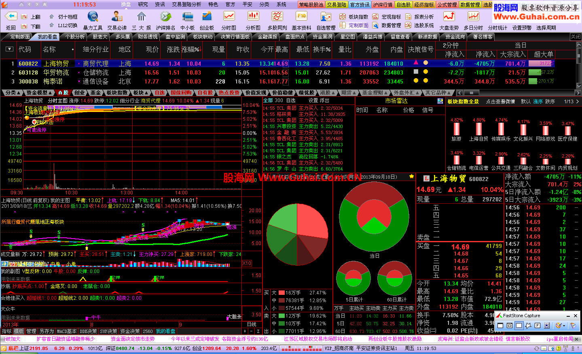Open the 大盘走势 trend icon
Screen dimensions: 582x354
click(x=449, y=17)
